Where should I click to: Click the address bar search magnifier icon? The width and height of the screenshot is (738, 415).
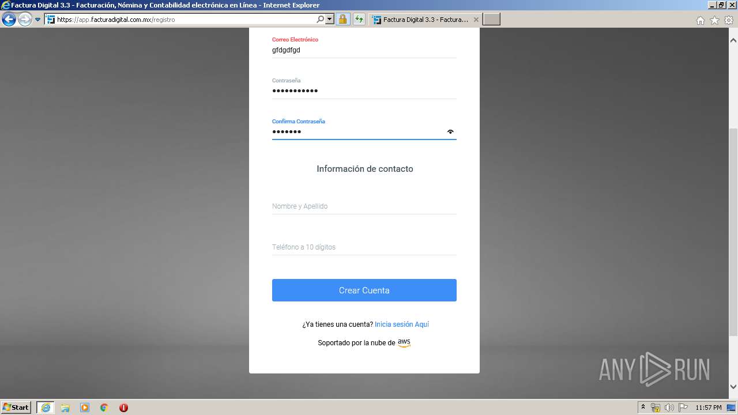[x=321, y=19]
